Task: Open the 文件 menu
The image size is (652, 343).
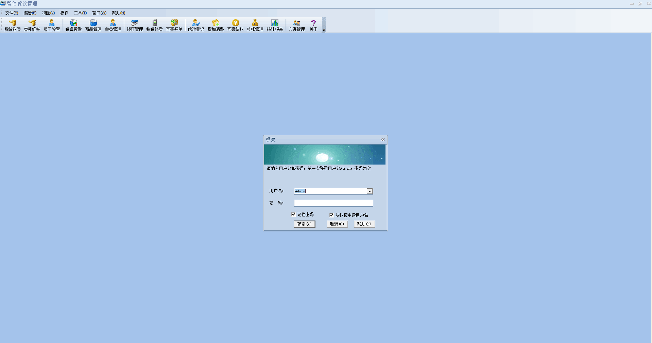Action: [x=11, y=13]
